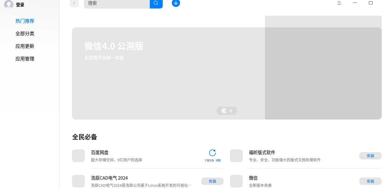This screenshot has width=383, height=190.
Task: Click the blue magnifier search button
Action: click(156, 3)
